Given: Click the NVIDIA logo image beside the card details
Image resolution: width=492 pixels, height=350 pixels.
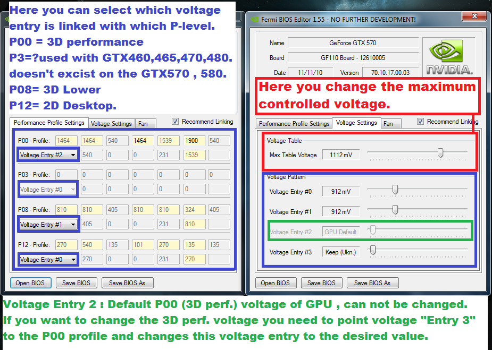Looking at the screenshot, I should (x=449, y=57).
